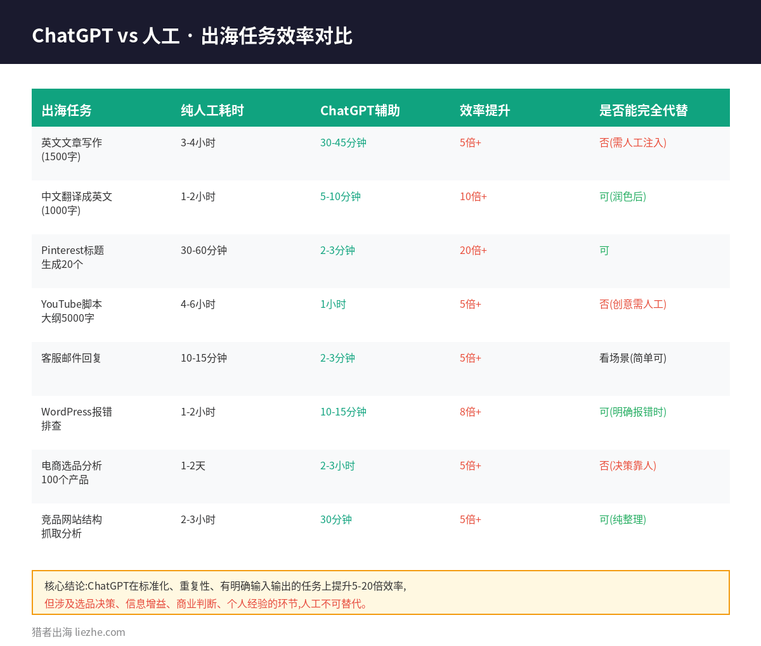Click '10-15分钟' in the WordPress报错 row

point(343,412)
